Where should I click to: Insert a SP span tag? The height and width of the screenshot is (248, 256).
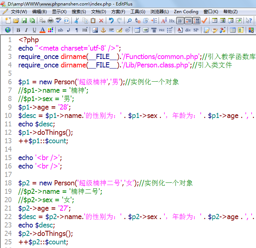(196, 30)
